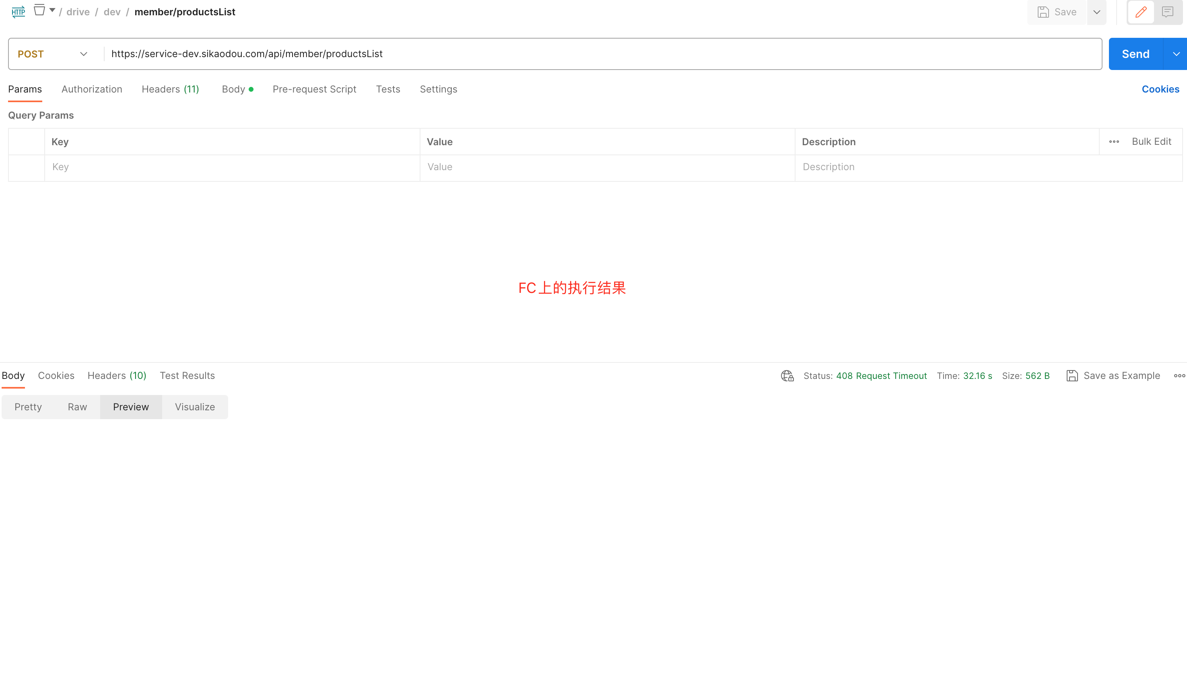The image size is (1187, 679).
Task: Select the Params tab
Action: tap(25, 89)
